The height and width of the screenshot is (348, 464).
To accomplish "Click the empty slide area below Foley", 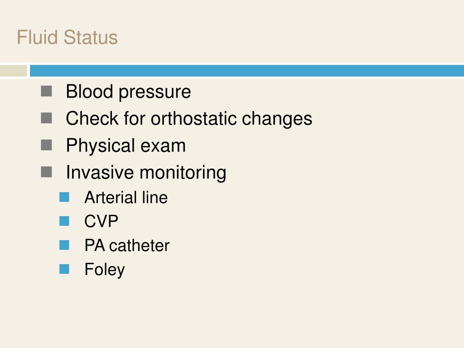I will [232, 314].
